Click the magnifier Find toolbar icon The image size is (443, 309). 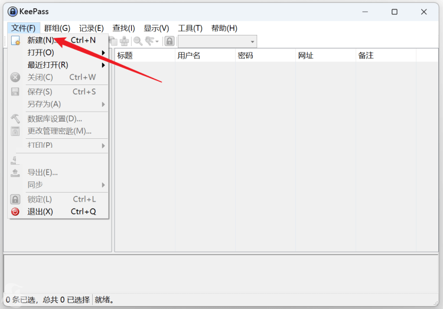[138, 41]
